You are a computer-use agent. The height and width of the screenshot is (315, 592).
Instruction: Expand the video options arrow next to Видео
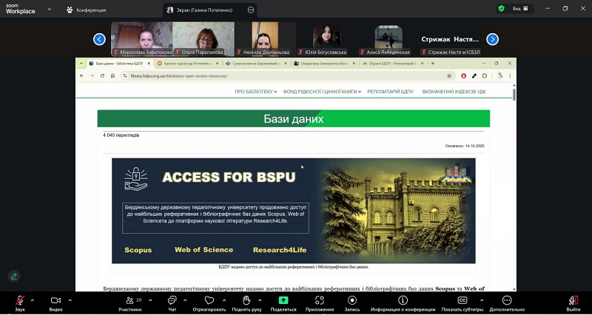(x=70, y=299)
